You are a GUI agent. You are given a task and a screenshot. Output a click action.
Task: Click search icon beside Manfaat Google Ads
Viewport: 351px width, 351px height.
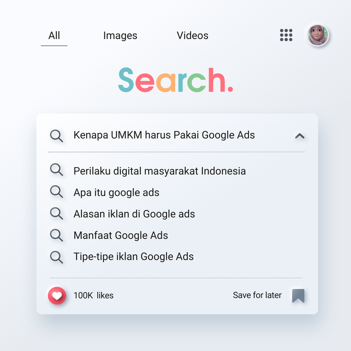coord(57,235)
